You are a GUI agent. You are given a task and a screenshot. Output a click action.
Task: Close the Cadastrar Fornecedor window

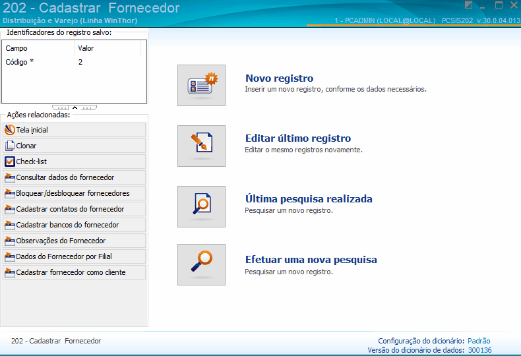(x=514, y=5)
